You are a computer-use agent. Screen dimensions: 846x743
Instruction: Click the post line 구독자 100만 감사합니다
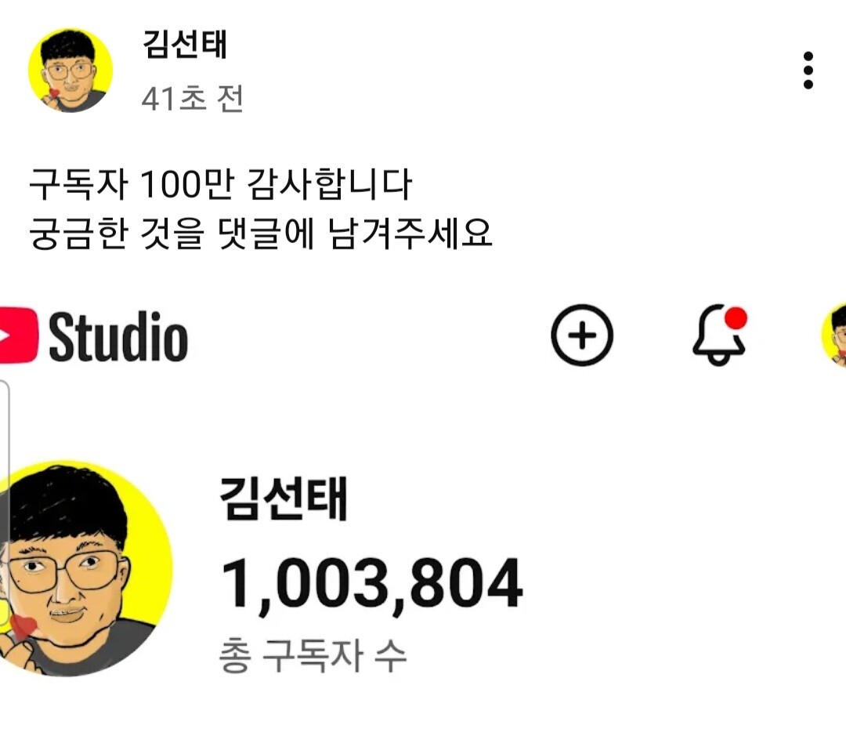pyautogui.click(x=221, y=184)
